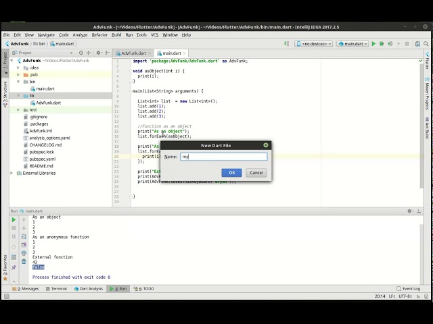This screenshot has width=433, height=324.
Task: Close the New Dart File dialog
Action: click(266, 145)
